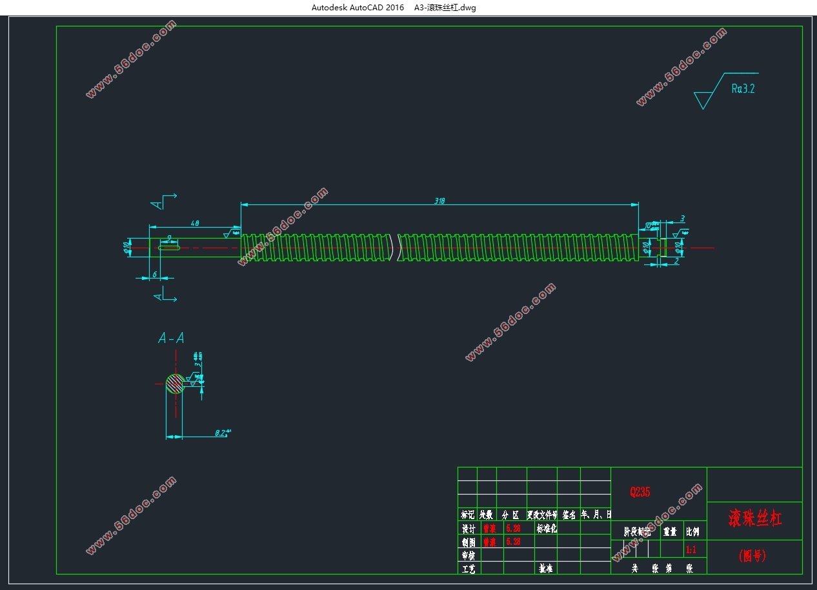
Task: Select the 阶段标记 header cell
Action: click(x=637, y=532)
